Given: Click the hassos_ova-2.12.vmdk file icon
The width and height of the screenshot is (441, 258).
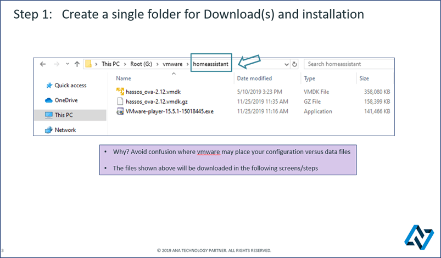Looking at the screenshot, I should click(121, 91).
